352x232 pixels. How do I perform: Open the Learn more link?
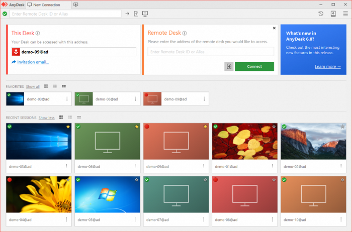[x=327, y=67]
